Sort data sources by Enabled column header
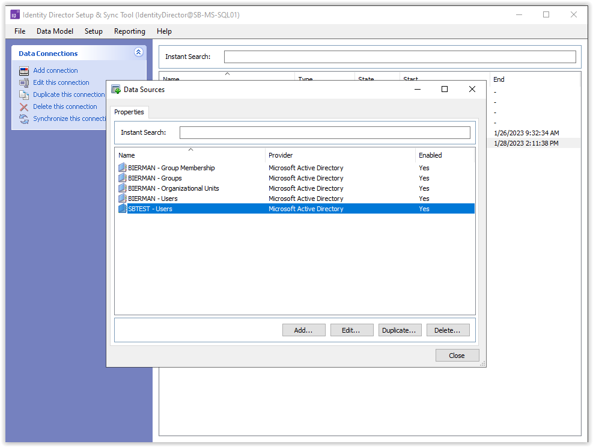Image resolution: width=593 pixels, height=447 pixels. pyautogui.click(x=445, y=155)
